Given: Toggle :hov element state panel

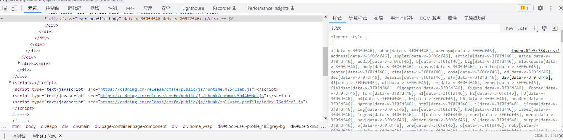Looking at the screenshot, I should [x=509, y=28].
